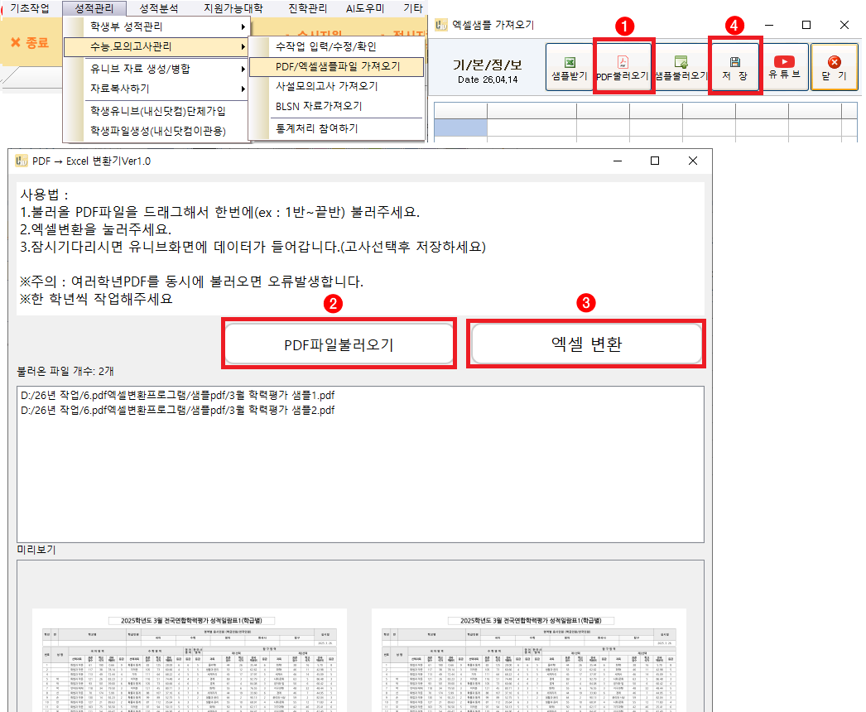Open the 성적분석 menu
The image size is (866, 712).
(158, 7)
